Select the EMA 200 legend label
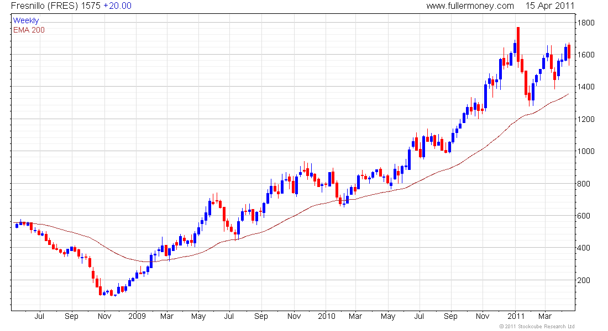Viewport: 608px width, 331px height. click(29, 30)
